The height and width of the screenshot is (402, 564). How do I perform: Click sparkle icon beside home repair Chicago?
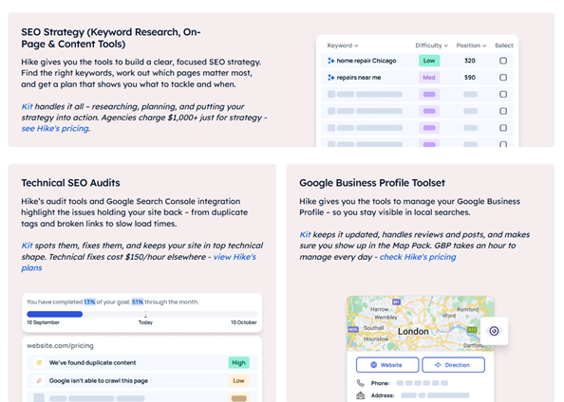point(331,61)
